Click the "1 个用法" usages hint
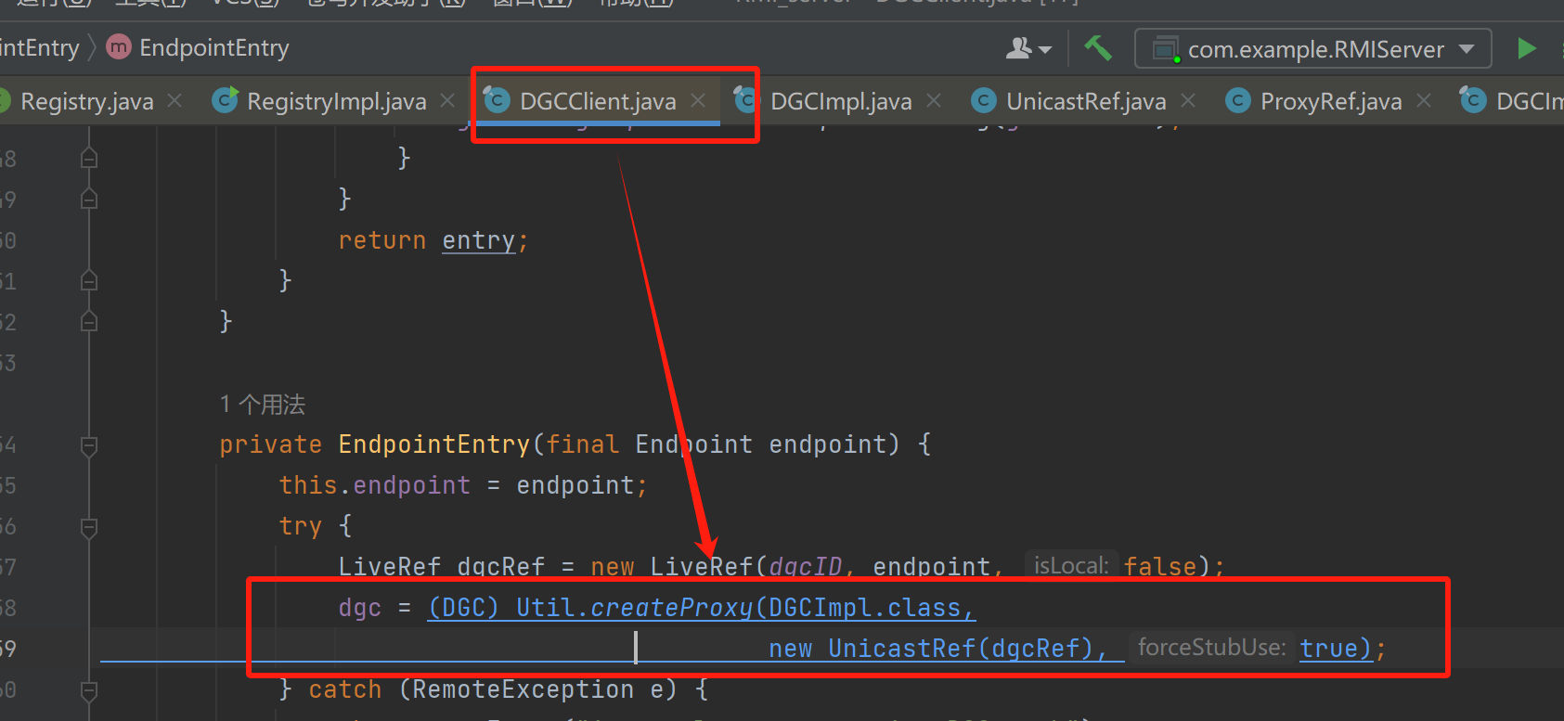The image size is (1564, 721). (263, 405)
